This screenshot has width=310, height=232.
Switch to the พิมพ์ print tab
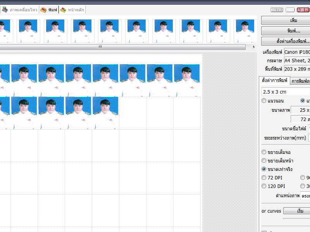pyautogui.click(x=49, y=10)
